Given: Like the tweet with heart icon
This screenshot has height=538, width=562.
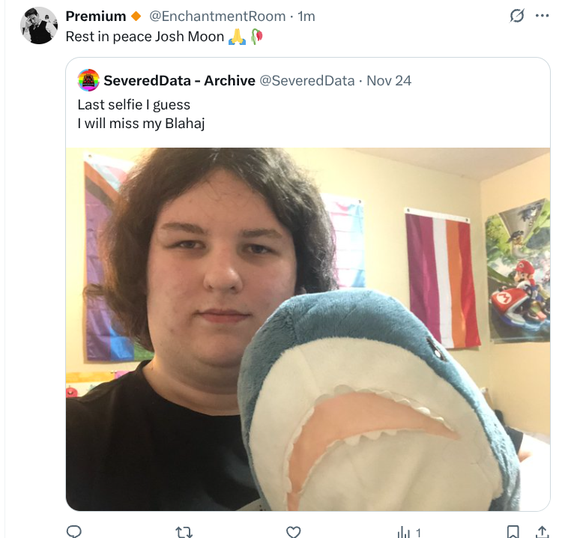Looking at the screenshot, I should click(294, 531).
